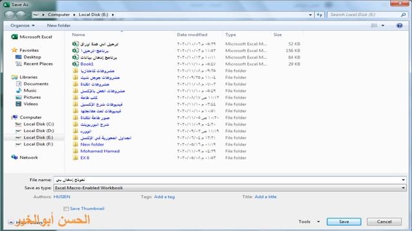
Task: Click the Forward navigation arrow
Action: pos(20,15)
